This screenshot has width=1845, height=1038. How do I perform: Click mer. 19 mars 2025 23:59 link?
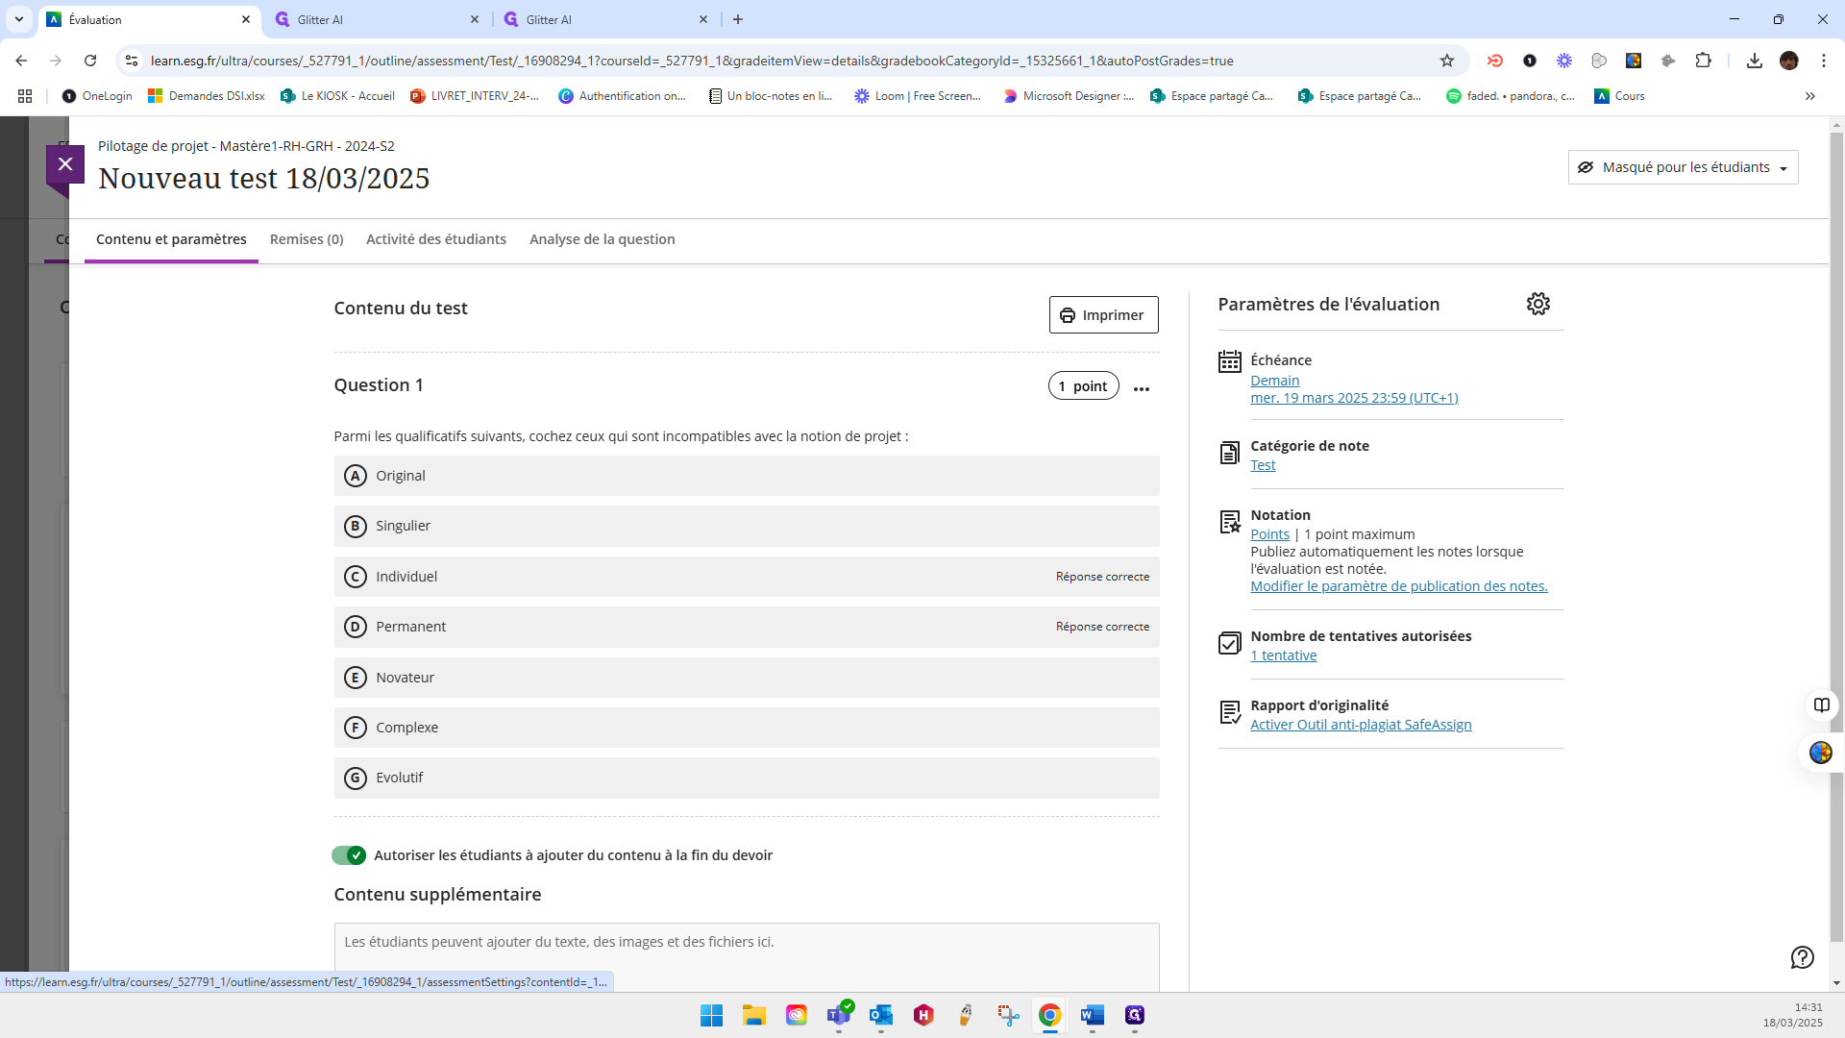click(1354, 398)
